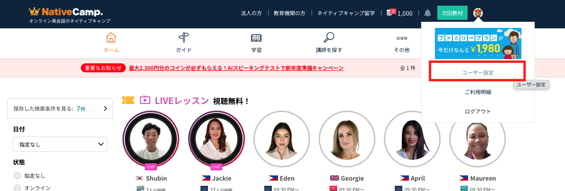Viewport: 565px width, 191px height.
Task: Open the Other three-dots menu icon
Action: point(401,38)
